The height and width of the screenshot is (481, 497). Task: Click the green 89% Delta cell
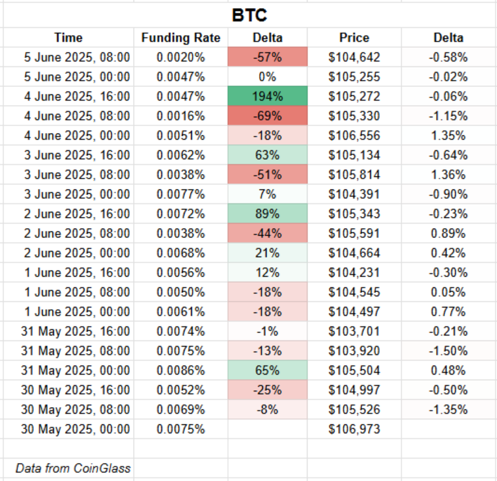point(268,213)
